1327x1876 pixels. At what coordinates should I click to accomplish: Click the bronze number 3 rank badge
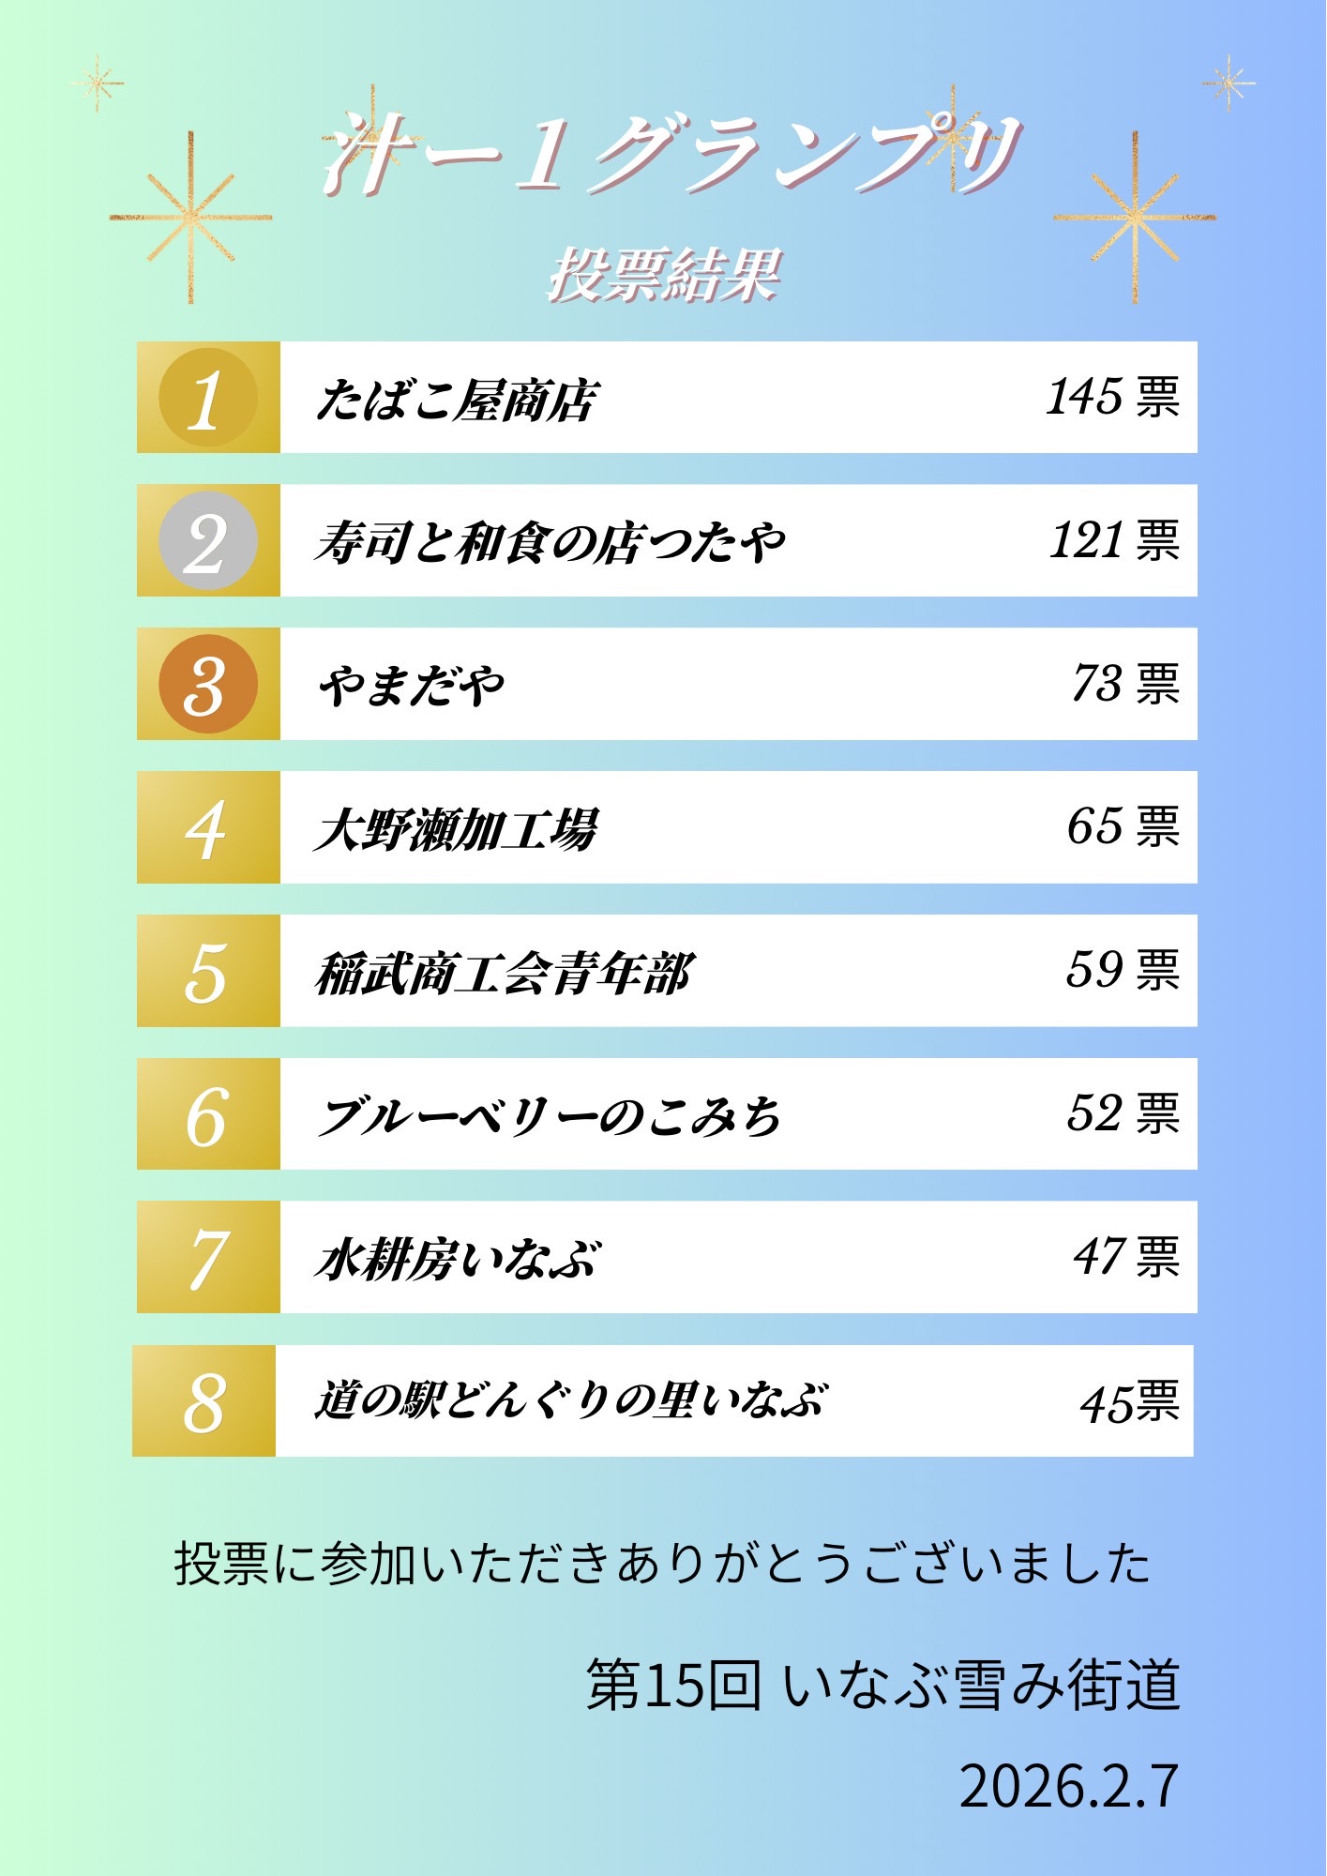(x=208, y=685)
